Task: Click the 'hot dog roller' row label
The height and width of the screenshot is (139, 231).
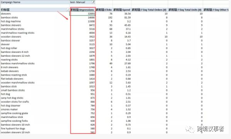Action: point(9,48)
